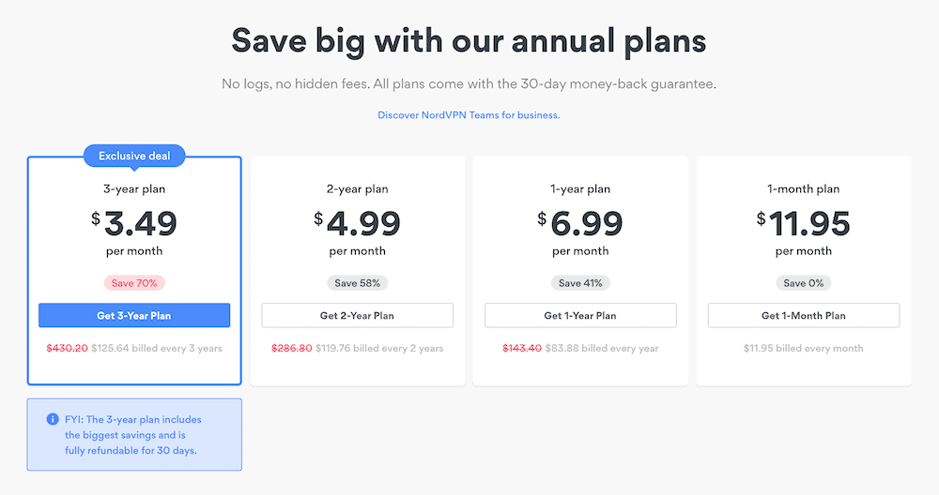Click the Save 58% badge
Screen dimensions: 939x495
click(x=357, y=283)
